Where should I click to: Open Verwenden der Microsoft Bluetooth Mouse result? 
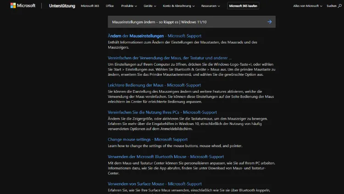click(166, 157)
